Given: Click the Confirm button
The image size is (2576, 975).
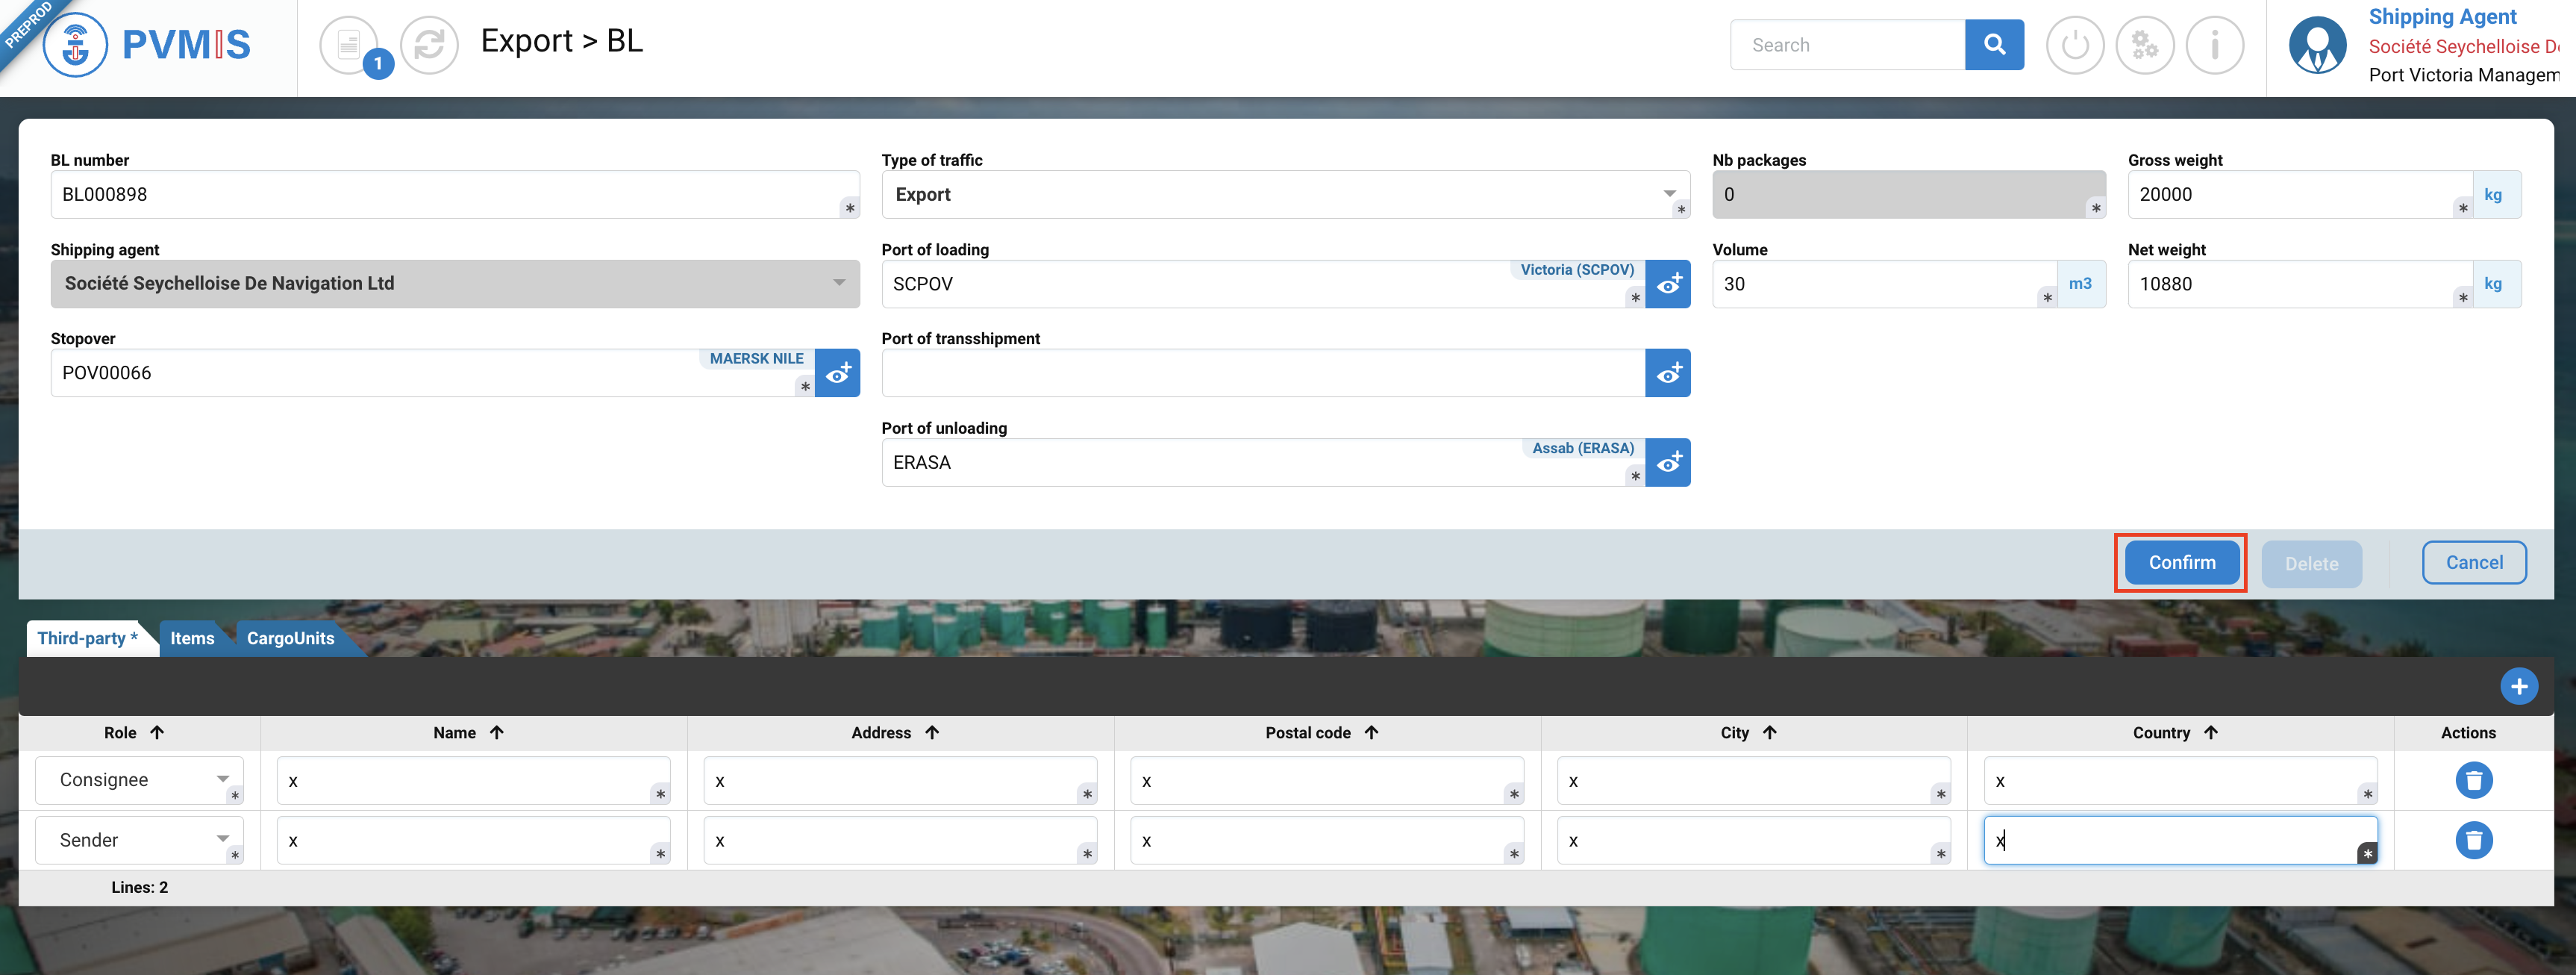Looking at the screenshot, I should 2181,563.
